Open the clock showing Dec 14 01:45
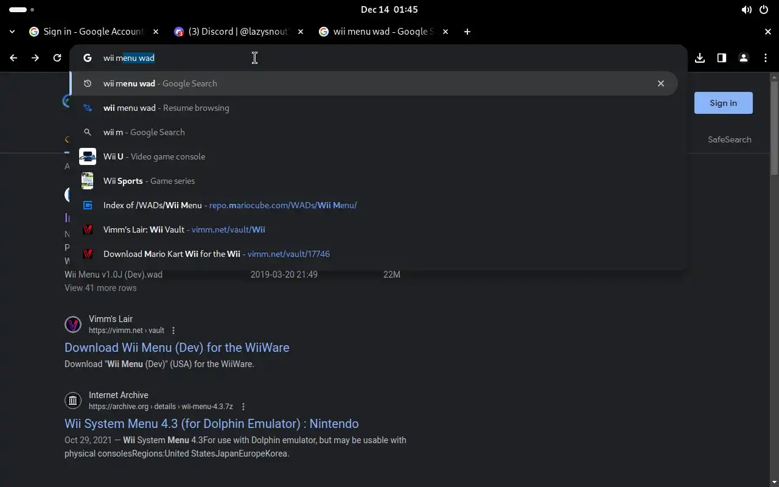This screenshot has height=487, width=779. point(389,10)
